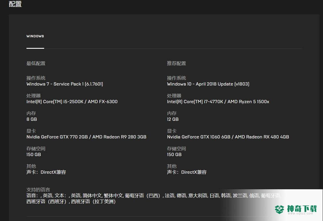323x221 pixels.
Task: Click the 最低配置 heading
Action: coord(36,63)
